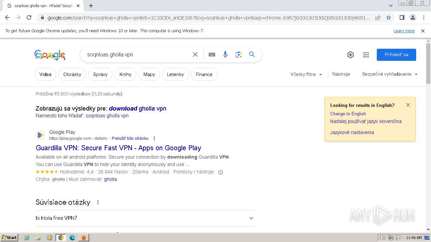Click the lock icon in address bar
This screenshot has width=431, height=242.
pyautogui.click(x=42, y=18)
